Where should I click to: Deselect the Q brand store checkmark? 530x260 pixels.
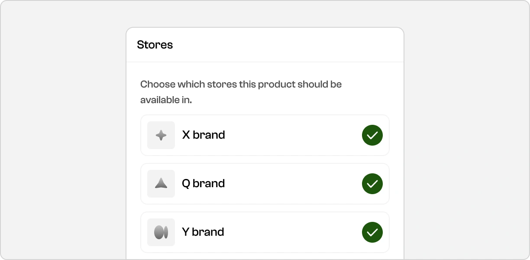click(372, 184)
